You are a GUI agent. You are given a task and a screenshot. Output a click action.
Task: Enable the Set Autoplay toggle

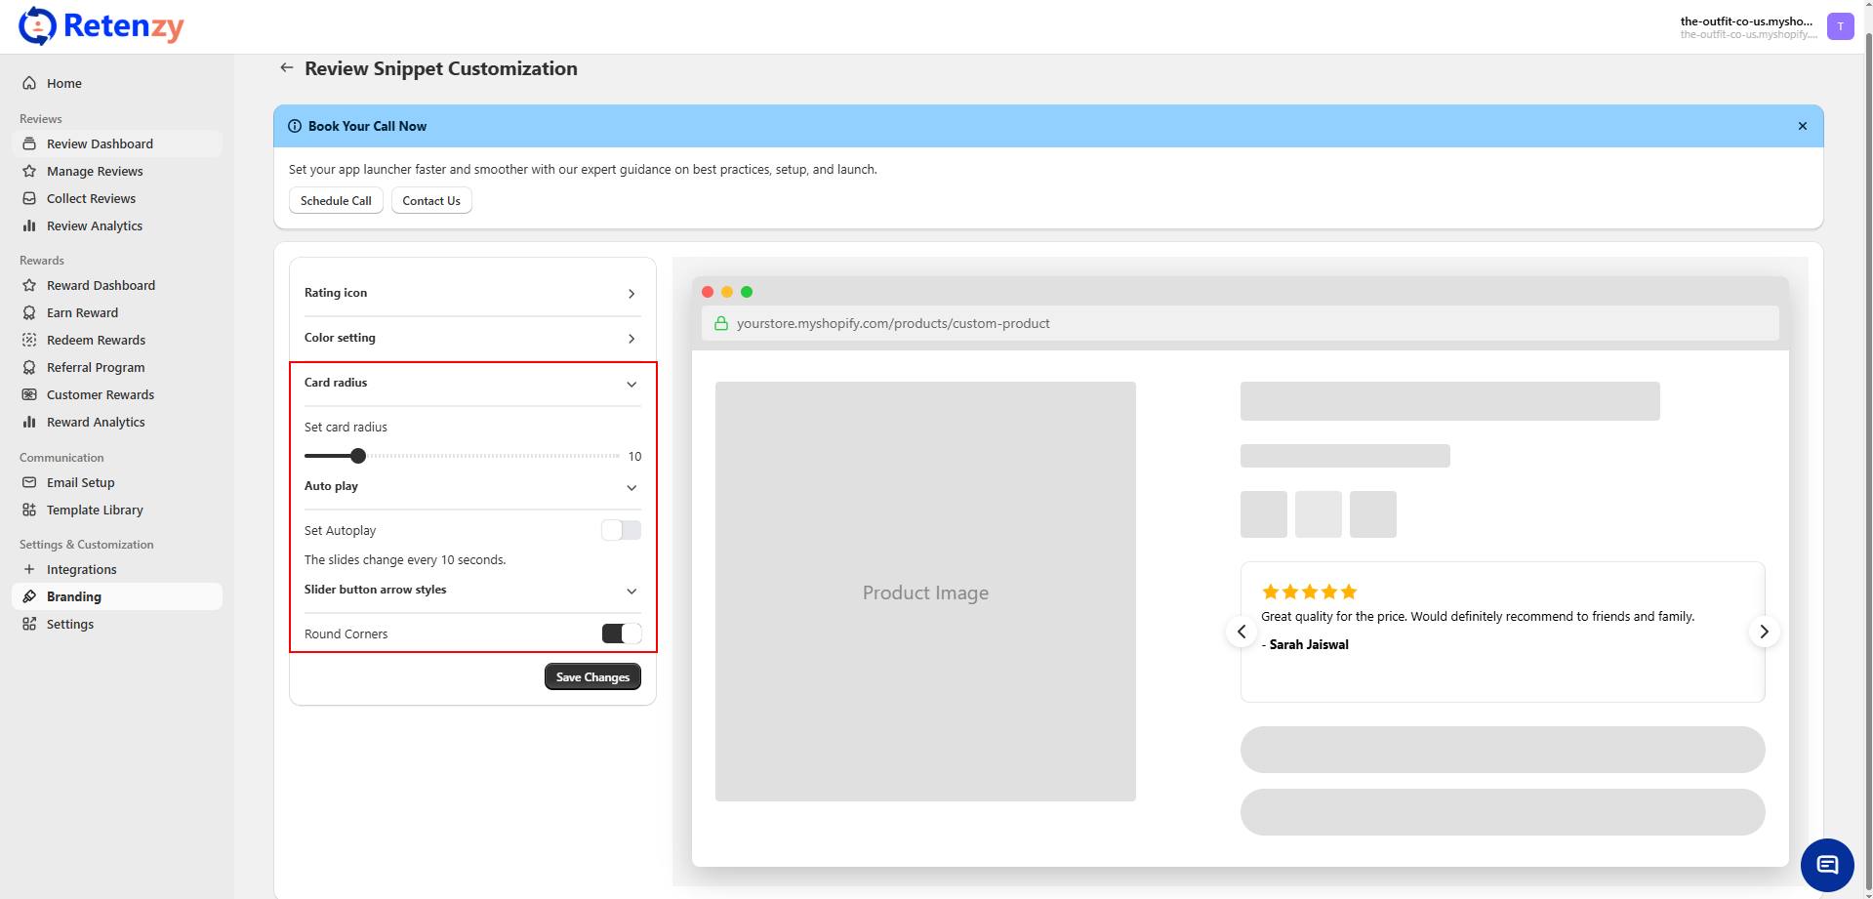[621, 530]
